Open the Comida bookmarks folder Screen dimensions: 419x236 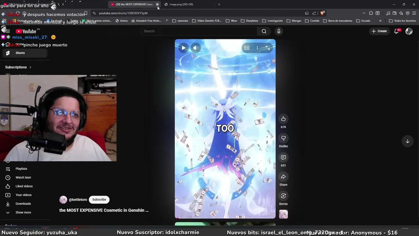tap(312, 21)
